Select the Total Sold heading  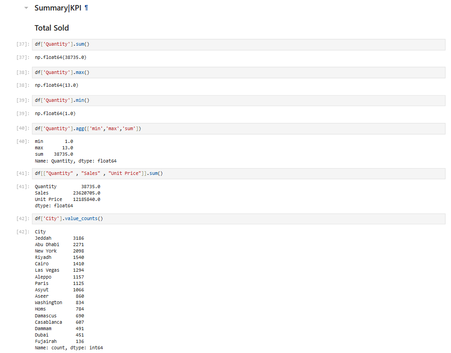pyautogui.click(x=52, y=28)
